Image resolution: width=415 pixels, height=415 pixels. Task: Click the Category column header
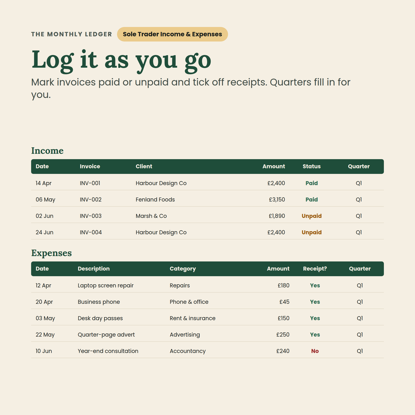(183, 269)
